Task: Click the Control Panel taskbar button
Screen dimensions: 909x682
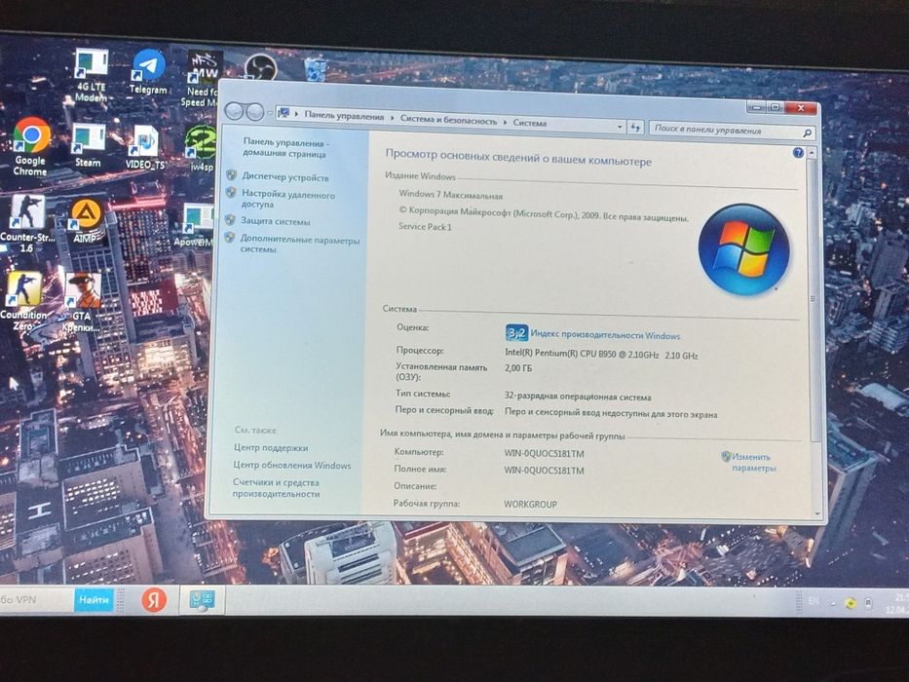Action: (203, 600)
